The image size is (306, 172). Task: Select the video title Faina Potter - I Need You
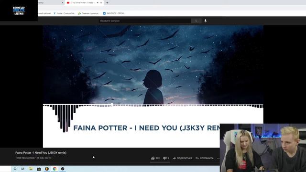point(41,153)
